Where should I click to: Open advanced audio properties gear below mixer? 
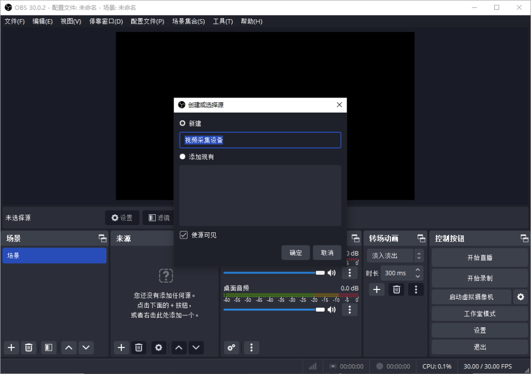(x=231, y=348)
